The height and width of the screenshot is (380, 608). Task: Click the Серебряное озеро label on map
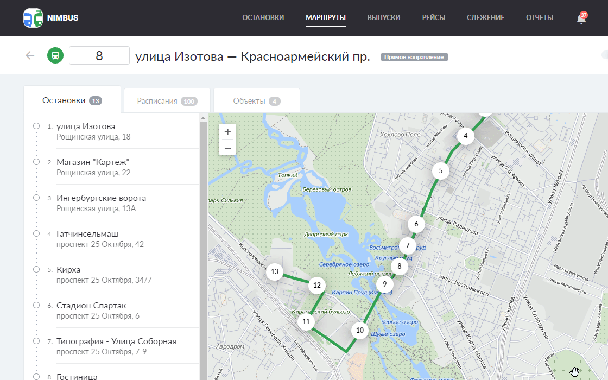[344, 264]
